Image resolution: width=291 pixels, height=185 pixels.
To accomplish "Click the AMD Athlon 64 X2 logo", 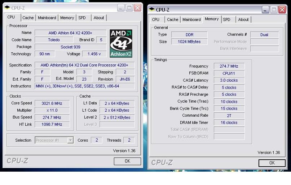I will [121, 43].
